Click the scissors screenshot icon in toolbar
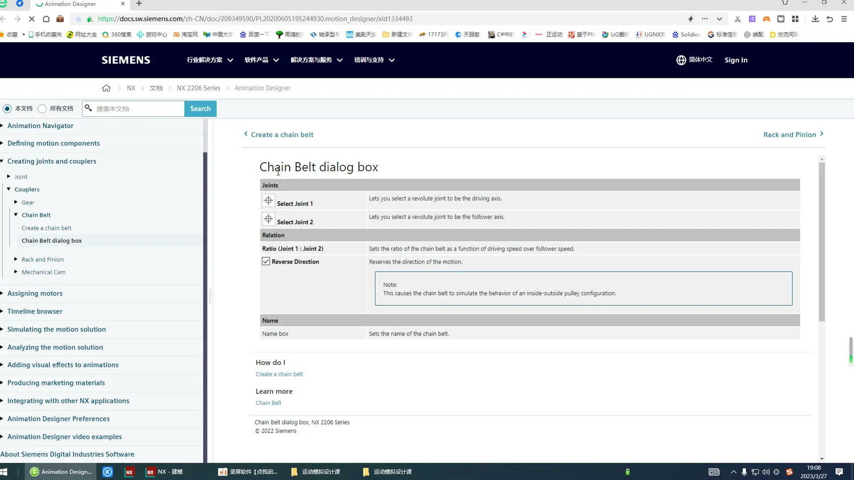This screenshot has height=480, width=854. [x=737, y=19]
